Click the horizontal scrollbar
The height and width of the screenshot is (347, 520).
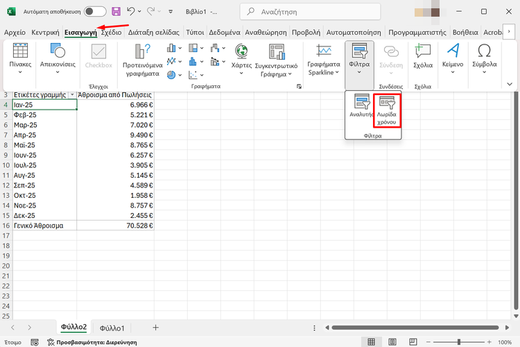click(x=415, y=328)
